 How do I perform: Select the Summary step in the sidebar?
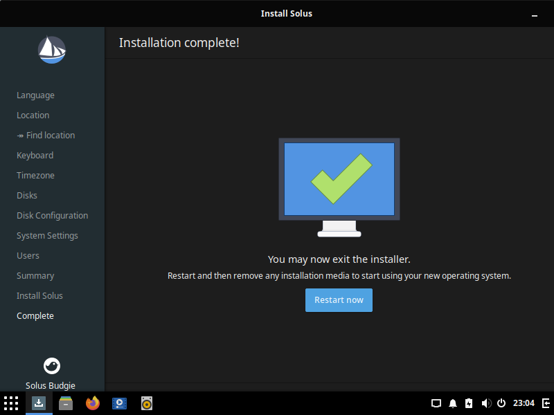[x=35, y=276]
